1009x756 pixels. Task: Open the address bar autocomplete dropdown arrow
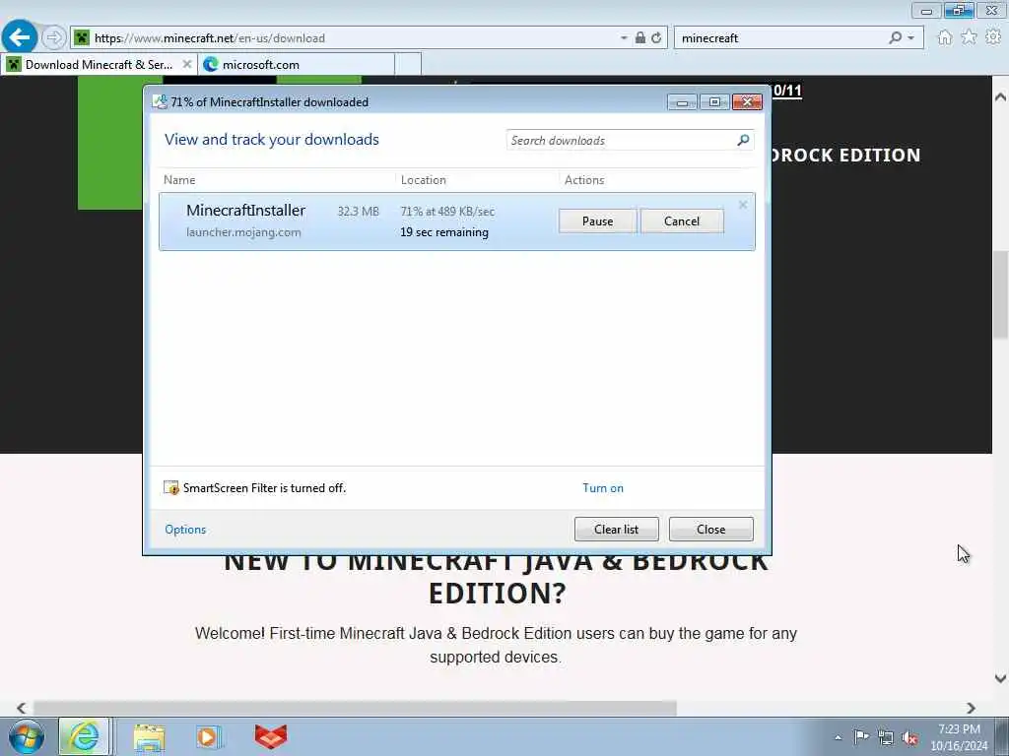point(624,38)
